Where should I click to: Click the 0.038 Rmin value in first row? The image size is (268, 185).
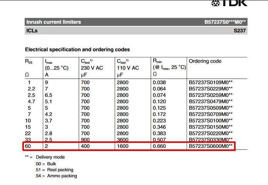[159, 82]
